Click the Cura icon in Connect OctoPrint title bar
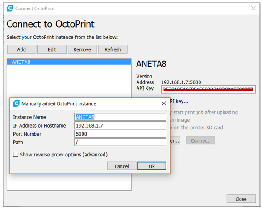This screenshot has width=262, height=210. coord(10,8)
